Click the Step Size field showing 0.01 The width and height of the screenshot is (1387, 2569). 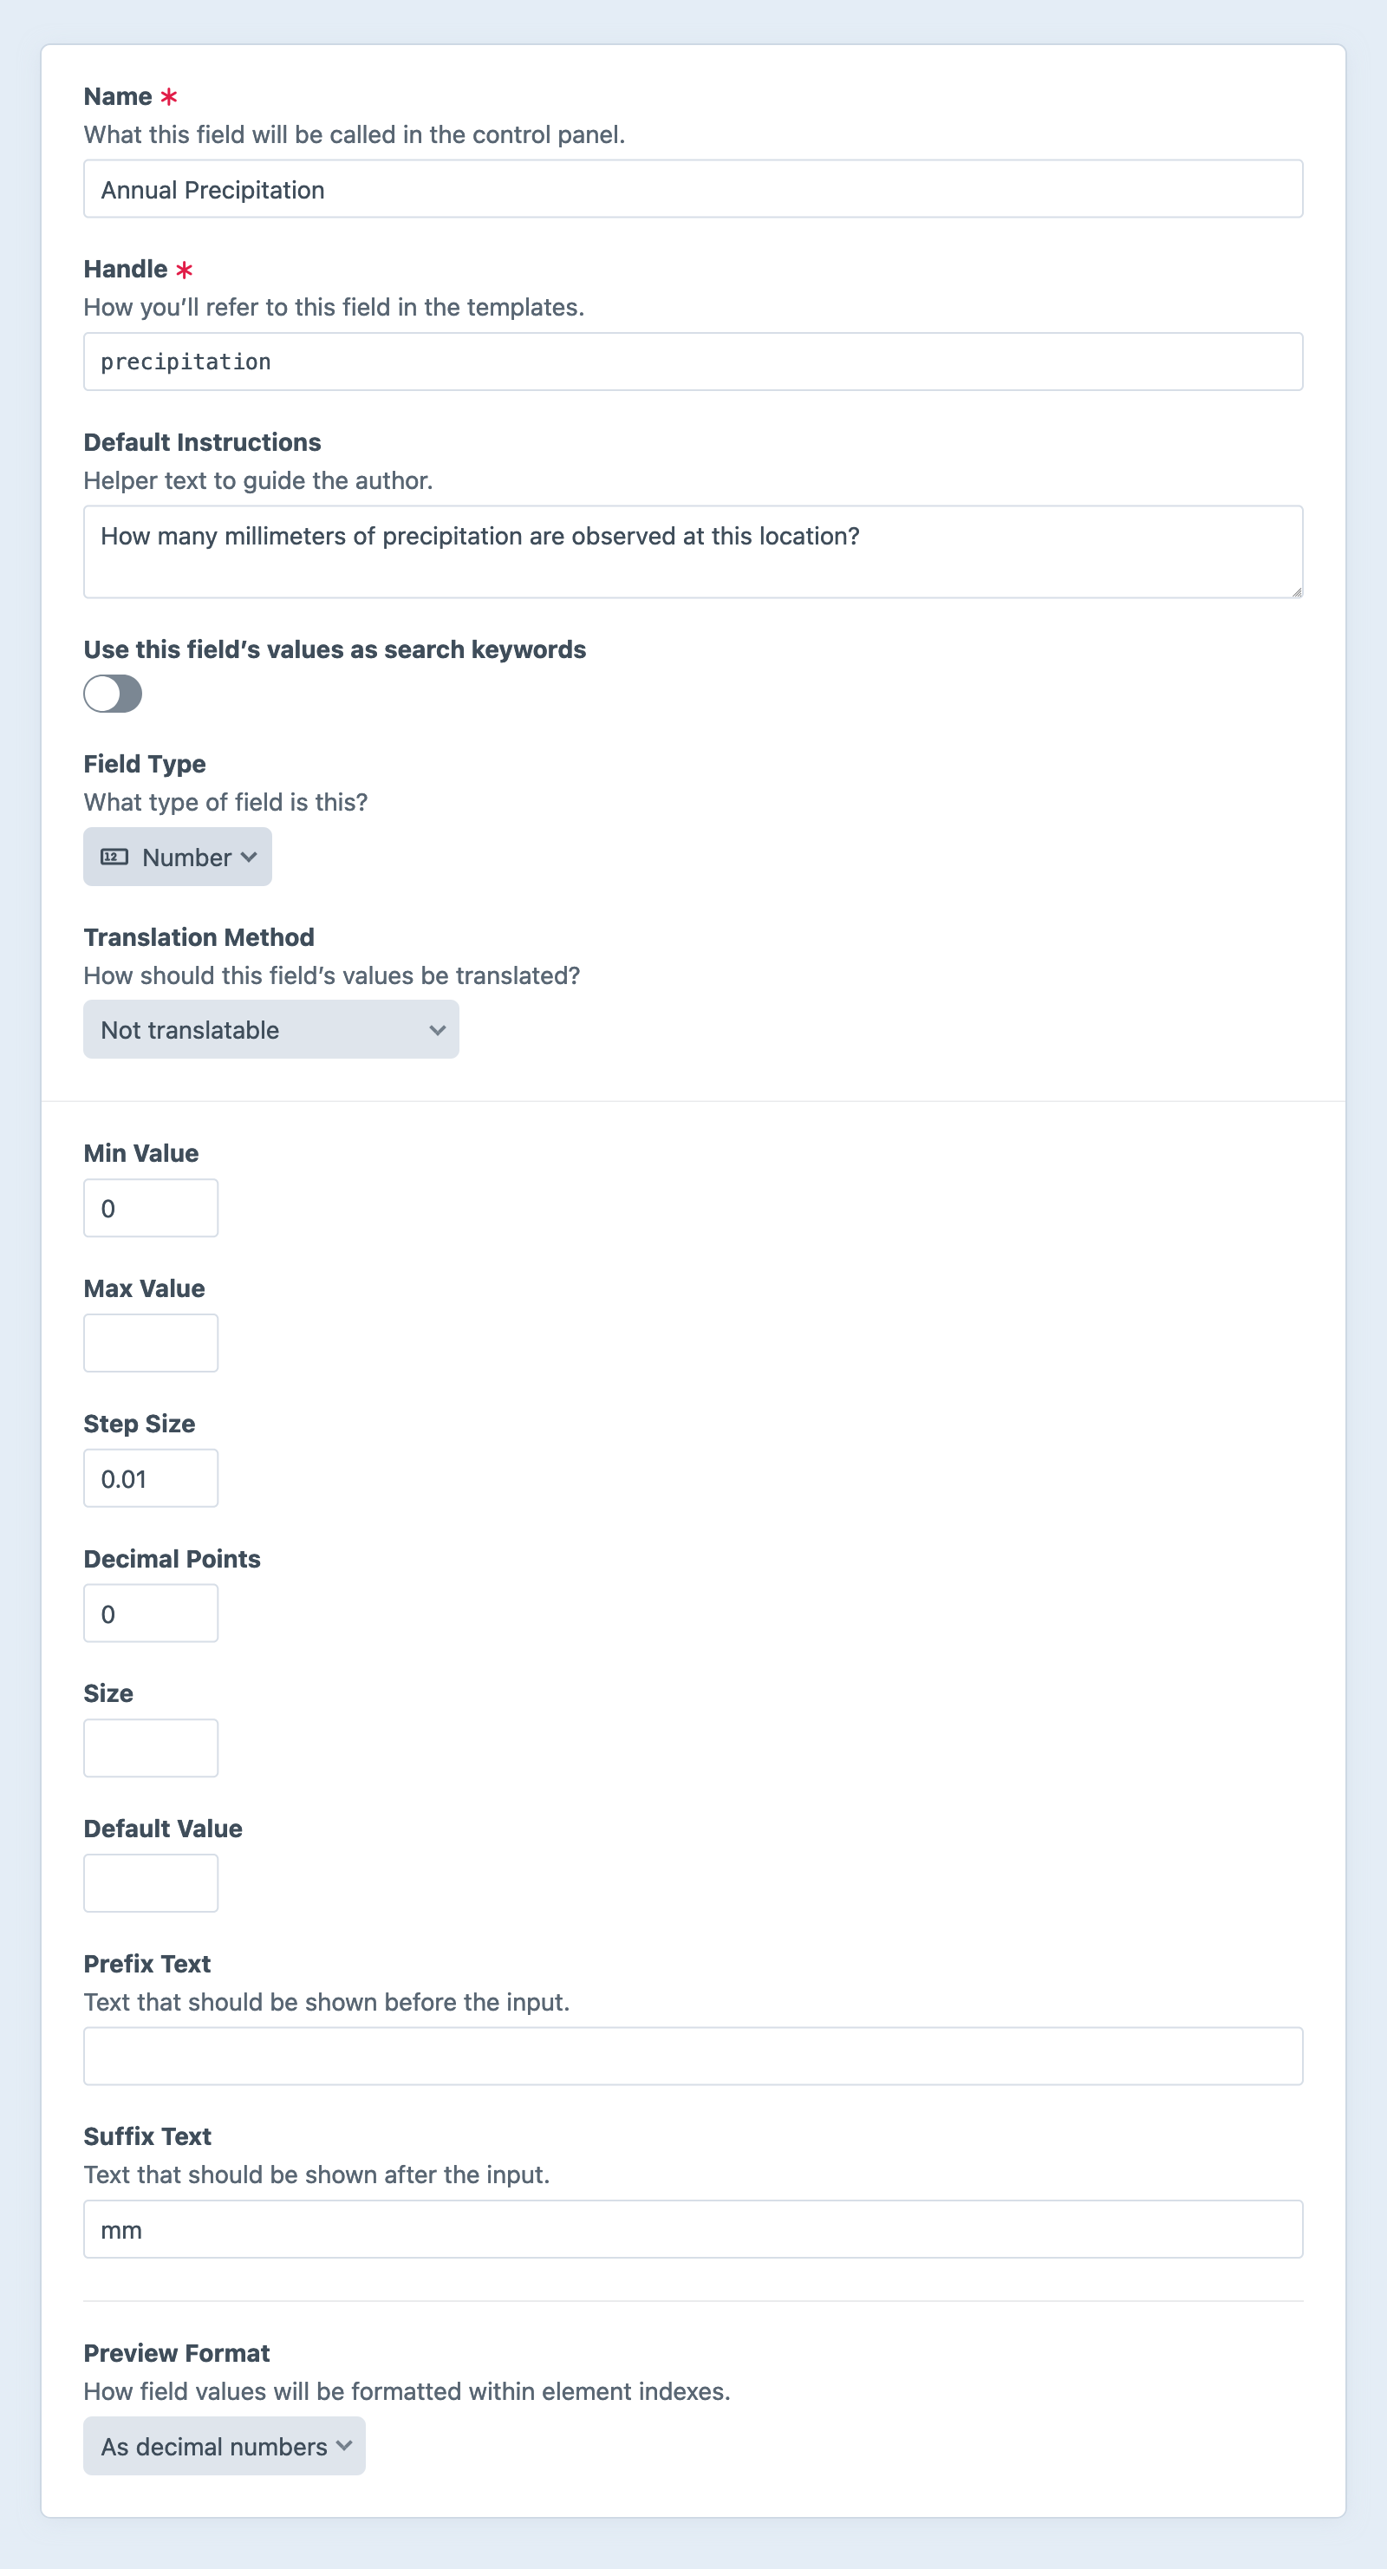(x=151, y=1477)
